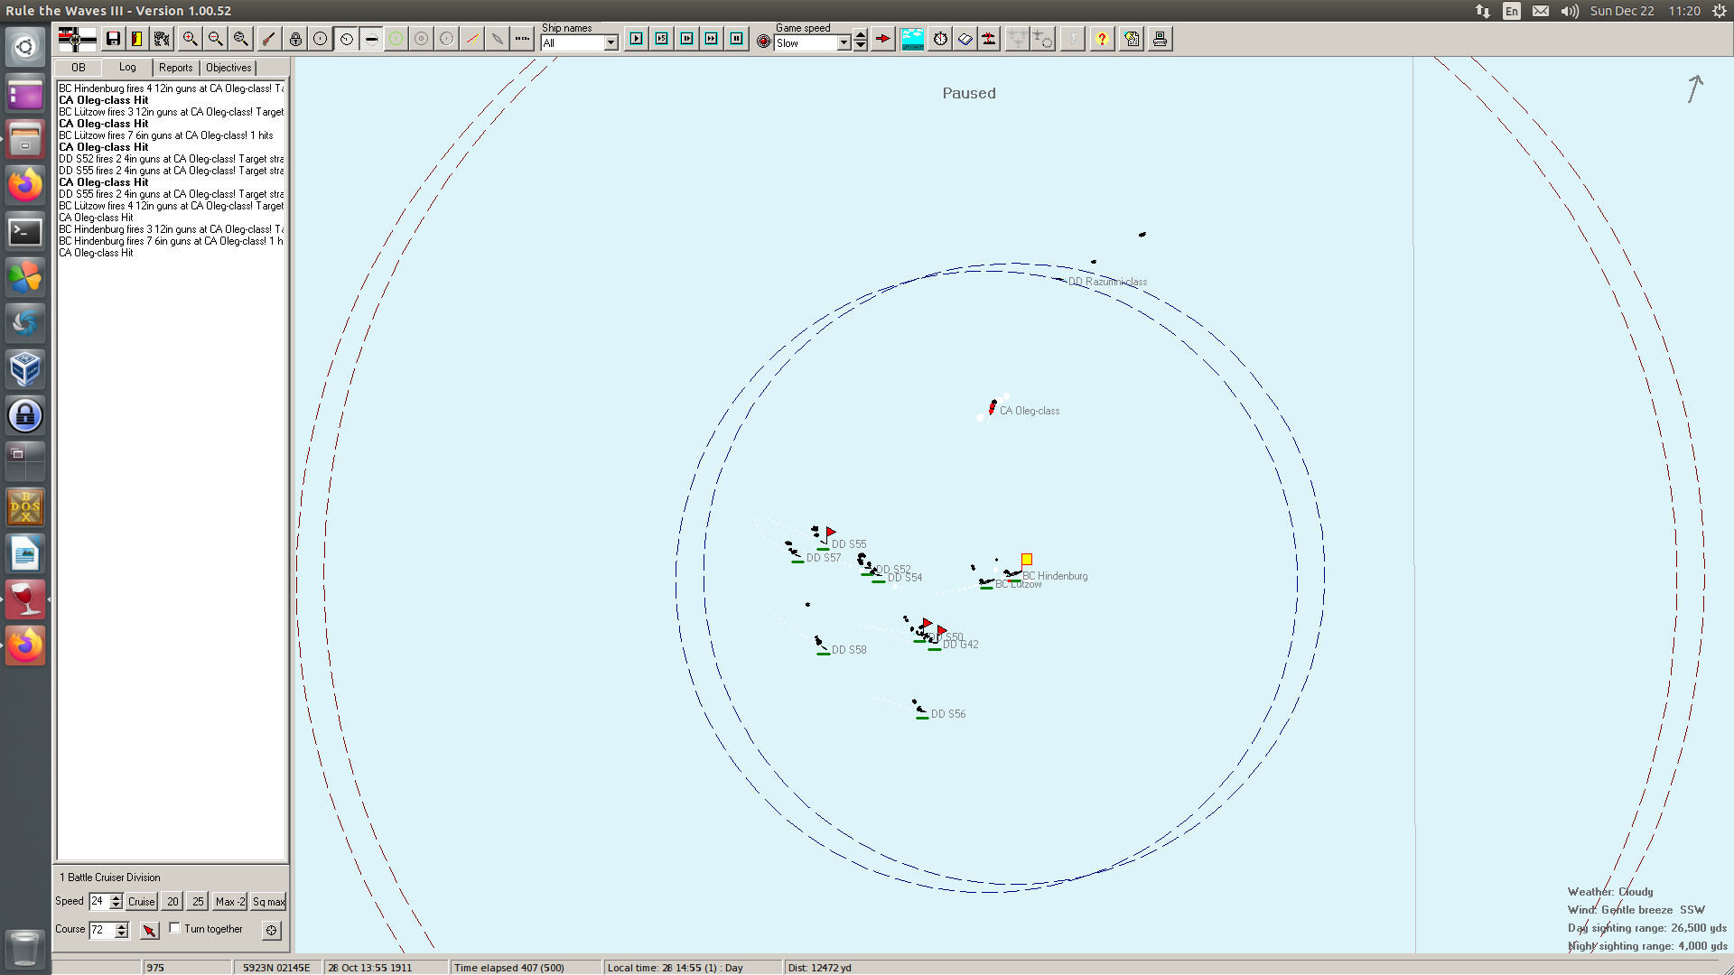Switch to the Reports tab

[x=175, y=68]
